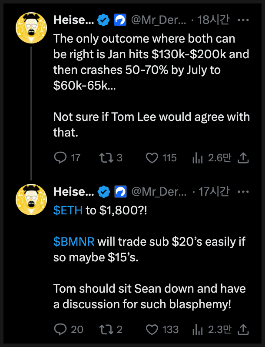Open the $BMNR cashtag link

coord(73,242)
